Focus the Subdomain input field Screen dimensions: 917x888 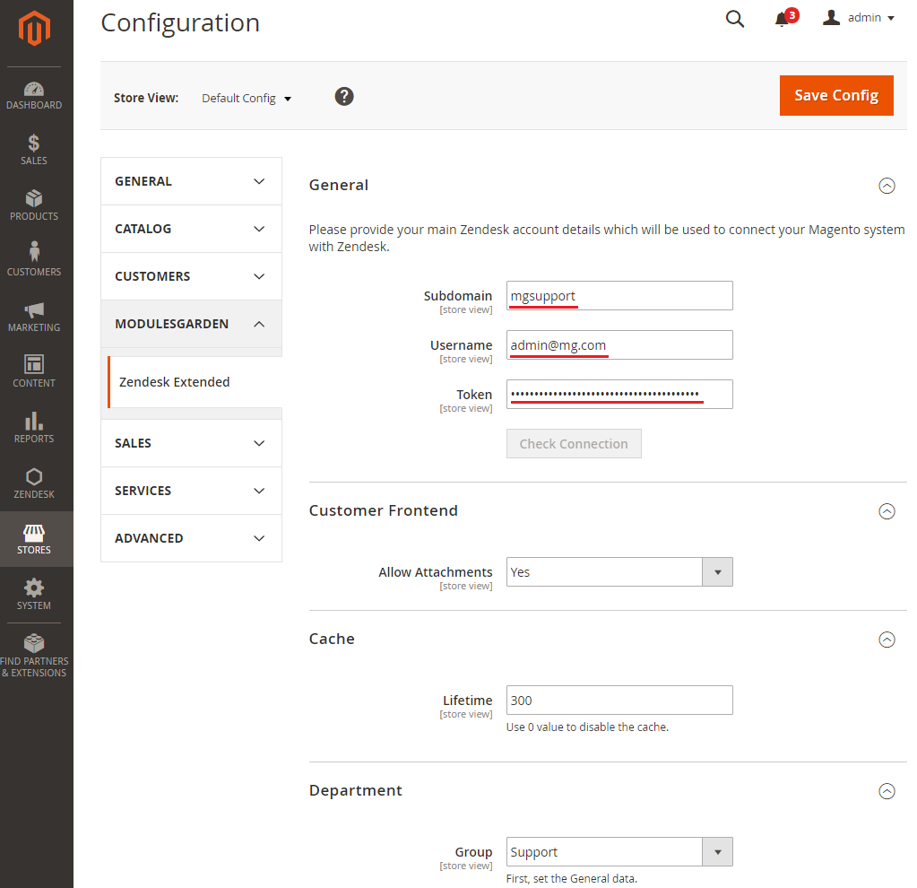coord(619,296)
